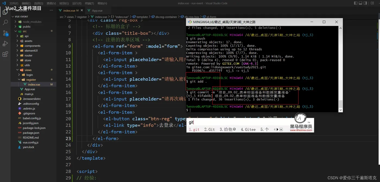Screen dimensions: 380x182
Task: Collapse the register folder
Action: pyautogui.click(x=19, y=80)
